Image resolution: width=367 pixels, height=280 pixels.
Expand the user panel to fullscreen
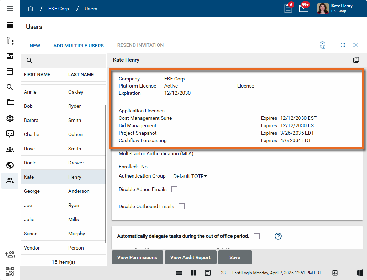[343, 45]
